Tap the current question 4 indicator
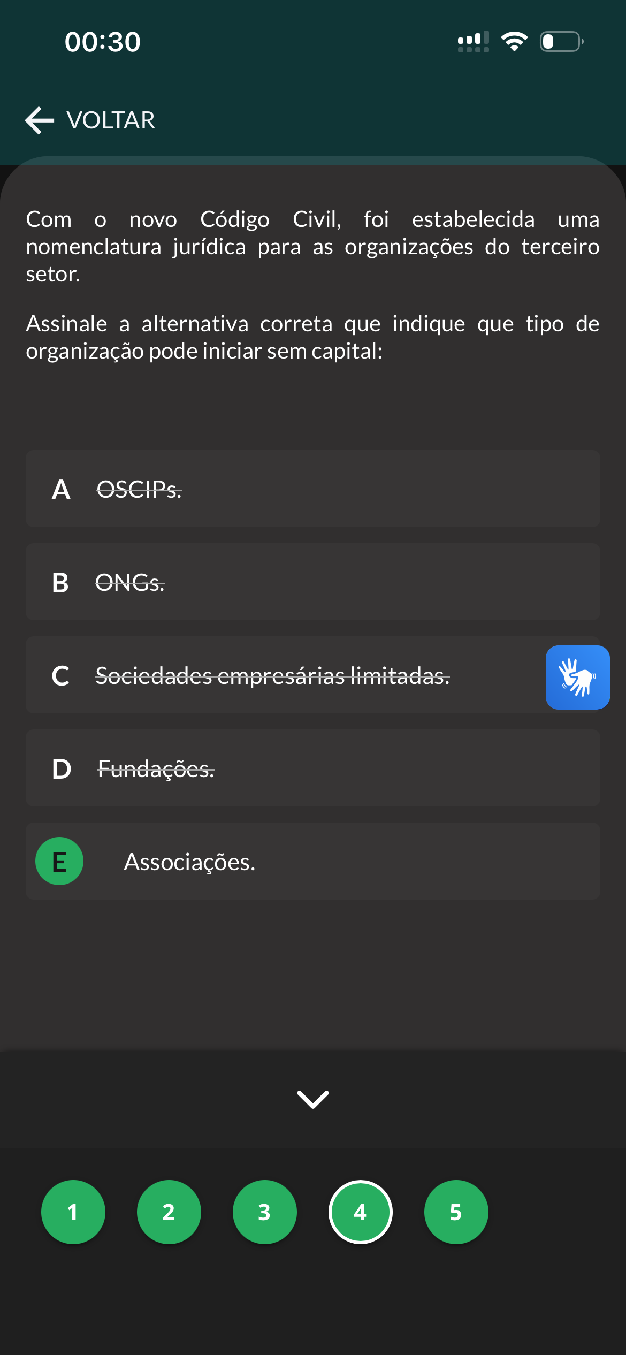The width and height of the screenshot is (626, 1355). coord(361,1212)
